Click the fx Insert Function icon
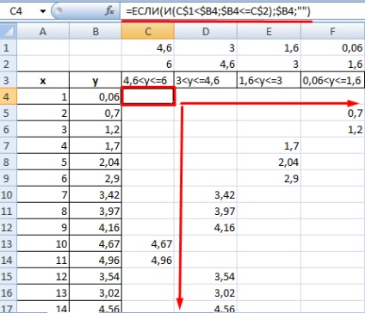The height and width of the screenshot is (313, 365). [109, 11]
